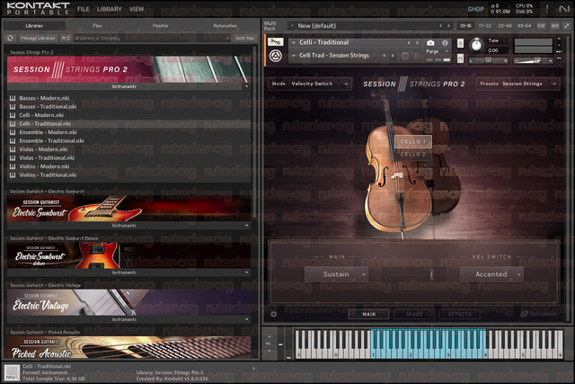Click next multi preset arrow
The image size is (575, 384).
pyautogui.click(x=448, y=26)
